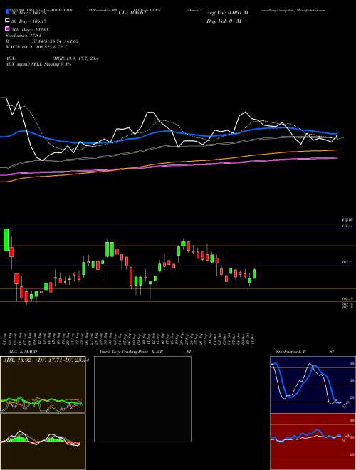Click the 107.1 price axis label

(346, 262)
